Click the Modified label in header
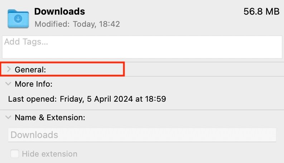The image size is (284, 163). pos(52,24)
